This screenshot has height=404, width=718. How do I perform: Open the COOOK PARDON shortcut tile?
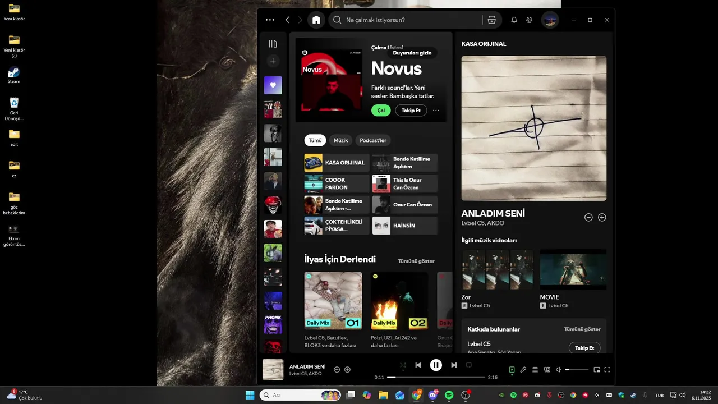[337, 183]
